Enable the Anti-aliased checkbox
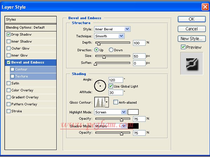 (x=115, y=102)
